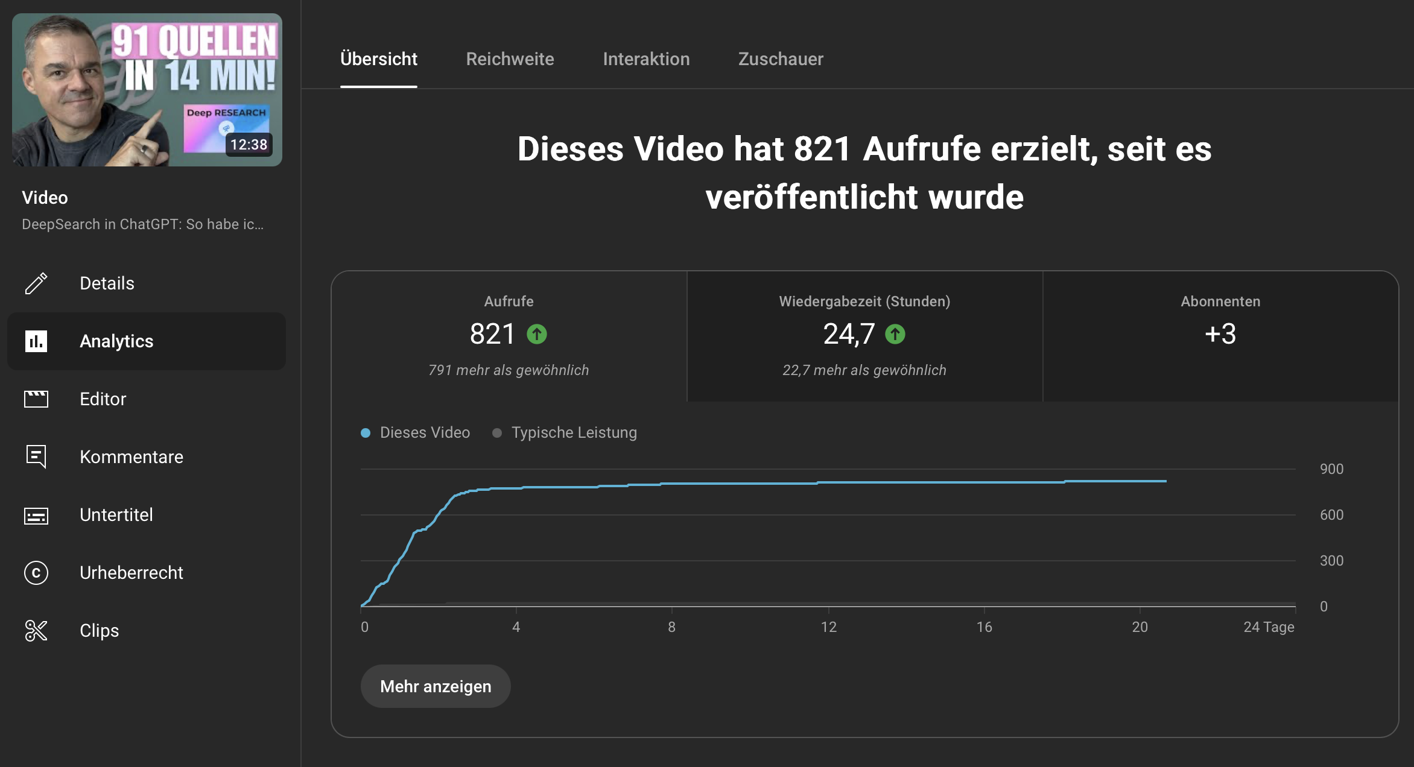
Task: Click the Details pencil icon
Action: click(36, 283)
